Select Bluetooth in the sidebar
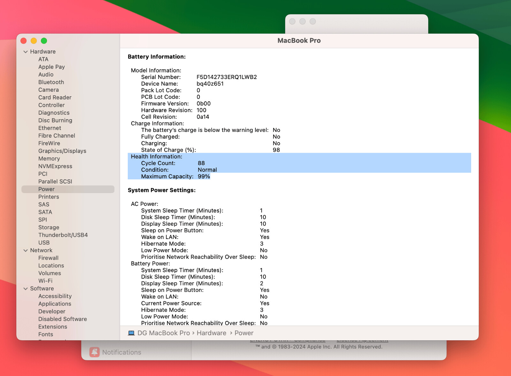Viewport: 511px width, 376px height. pos(51,82)
